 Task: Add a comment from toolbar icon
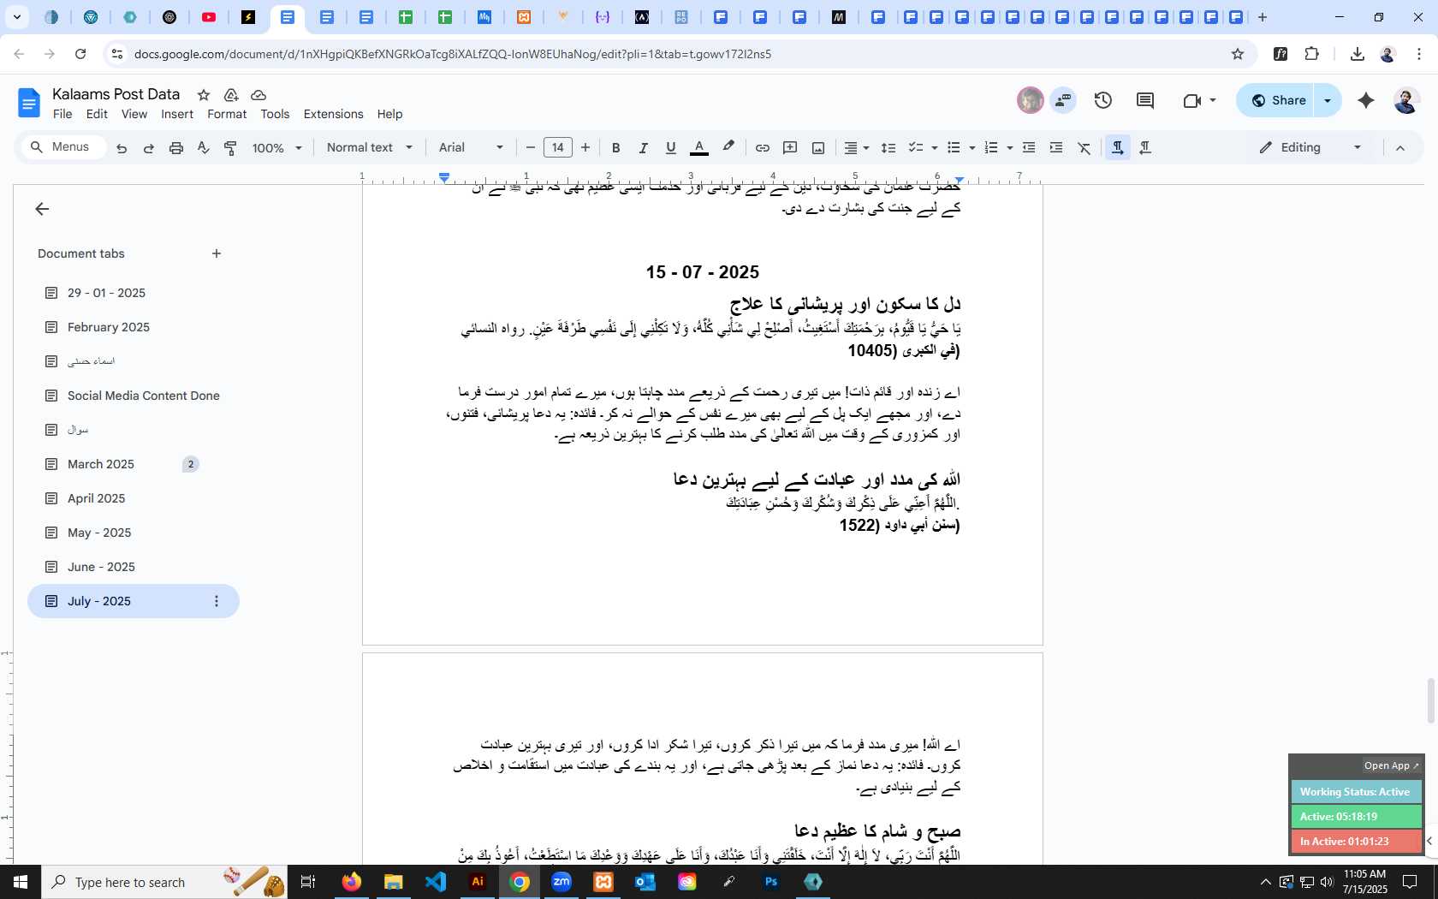[x=790, y=148]
